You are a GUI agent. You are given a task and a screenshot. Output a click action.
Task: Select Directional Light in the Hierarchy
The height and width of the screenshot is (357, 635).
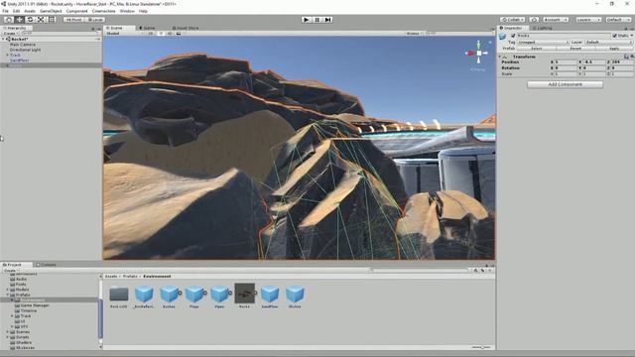coord(25,50)
